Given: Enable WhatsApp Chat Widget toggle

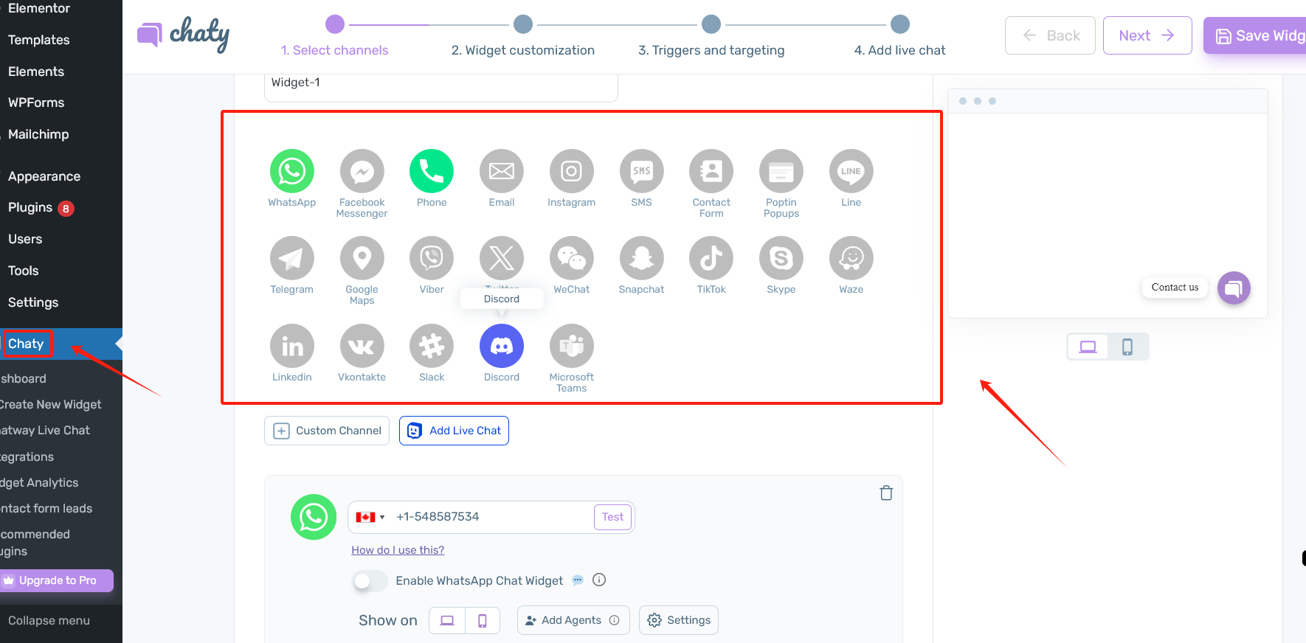Looking at the screenshot, I should point(370,581).
